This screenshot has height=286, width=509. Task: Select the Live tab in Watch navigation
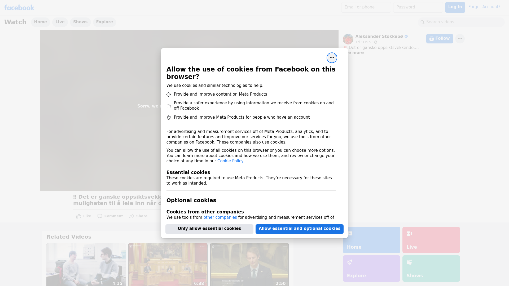point(60,22)
